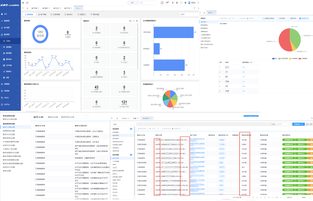Image resolution: width=313 pixels, height=201 pixels.
Task: Open 报表统计 in the sidebar
Action: tap(9, 71)
